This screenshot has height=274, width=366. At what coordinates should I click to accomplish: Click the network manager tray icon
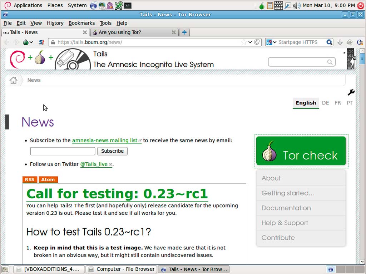pyautogui.click(x=288, y=5)
